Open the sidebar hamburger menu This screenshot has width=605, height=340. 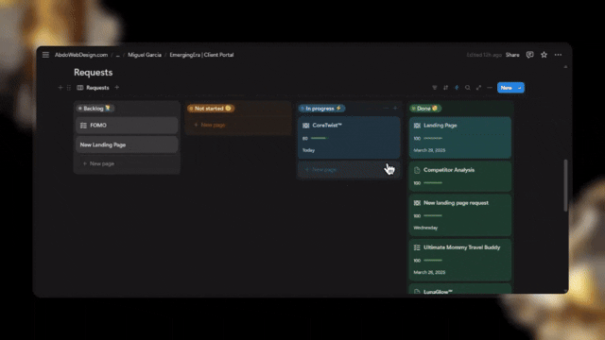45,55
